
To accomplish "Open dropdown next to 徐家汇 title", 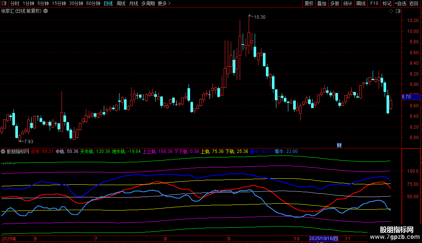I will [46, 11].
